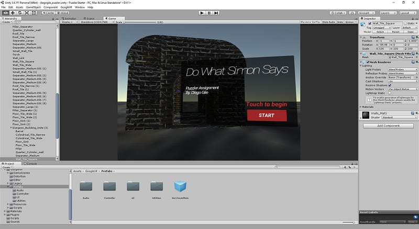This screenshot has width=419, height=229.
Task: Switch to the Console tab
Action: [31, 163]
